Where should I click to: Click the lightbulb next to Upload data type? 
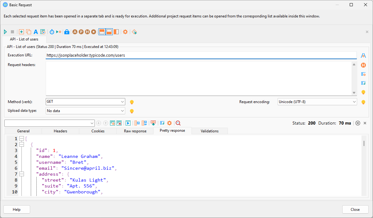click(x=131, y=111)
